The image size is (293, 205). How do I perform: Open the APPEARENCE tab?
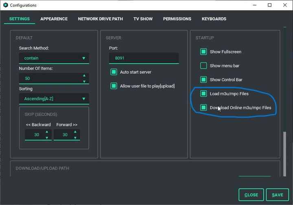[54, 19]
